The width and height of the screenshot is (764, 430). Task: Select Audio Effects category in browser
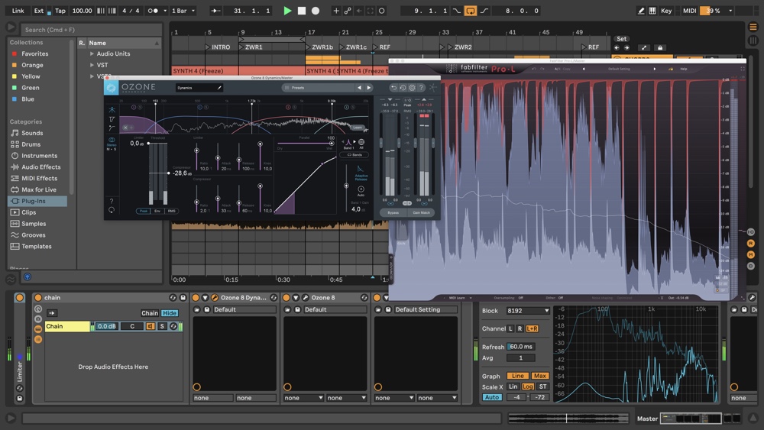[x=40, y=167]
